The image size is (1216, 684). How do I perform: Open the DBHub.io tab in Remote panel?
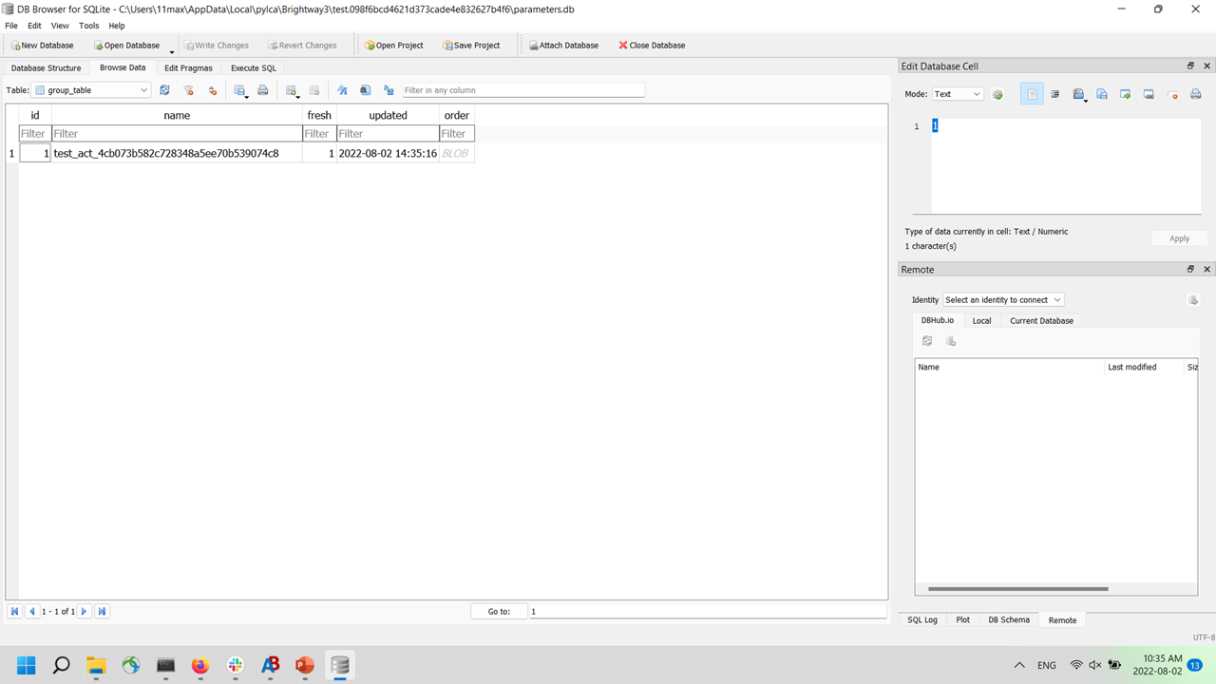pyautogui.click(x=938, y=320)
